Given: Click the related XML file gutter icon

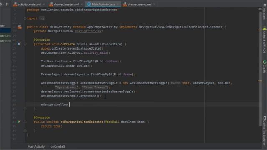Looking at the screenshot, I should [20, 27].
